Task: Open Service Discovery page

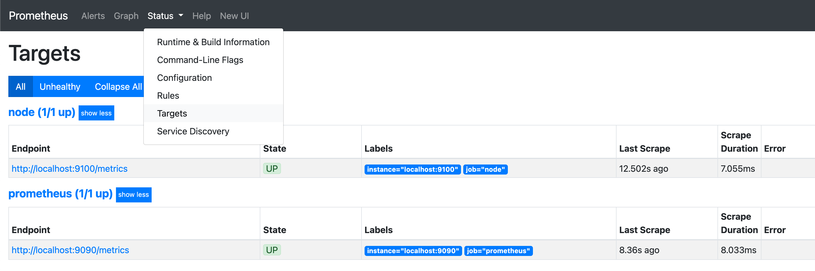Action: (213, 131)
